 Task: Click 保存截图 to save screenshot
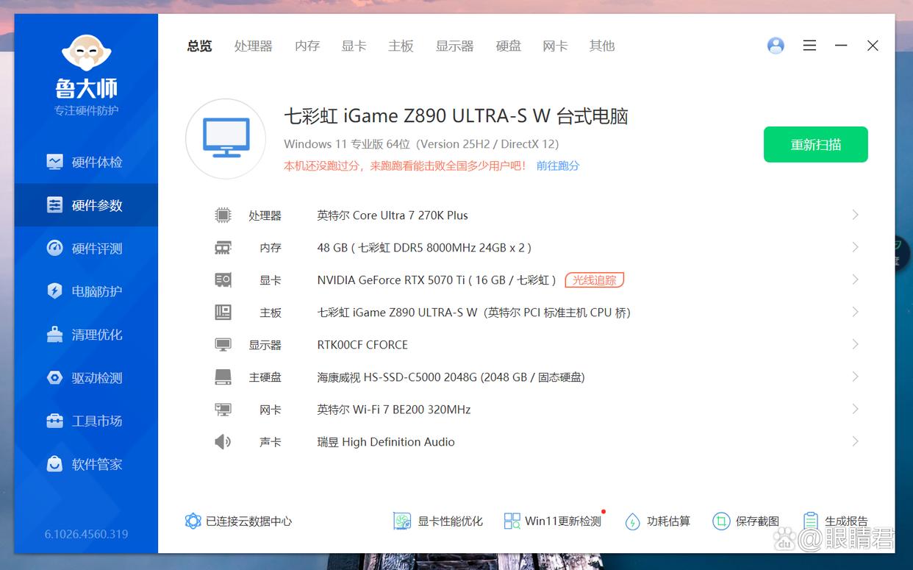[746, 521]
